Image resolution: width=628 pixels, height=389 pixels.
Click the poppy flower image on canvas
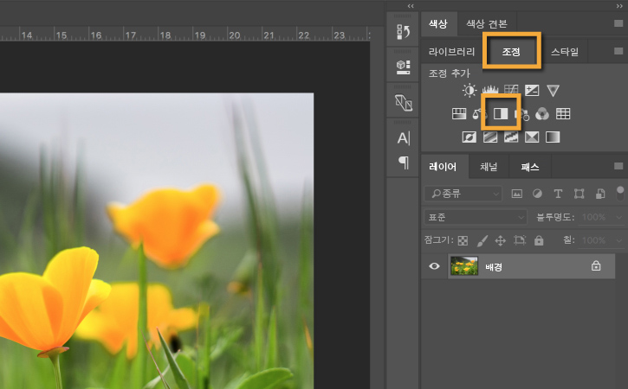point(157,240)
